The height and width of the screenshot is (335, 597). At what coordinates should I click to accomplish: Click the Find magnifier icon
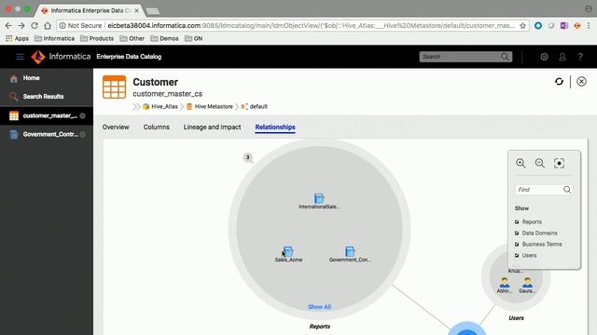click(x=567, y=190)
